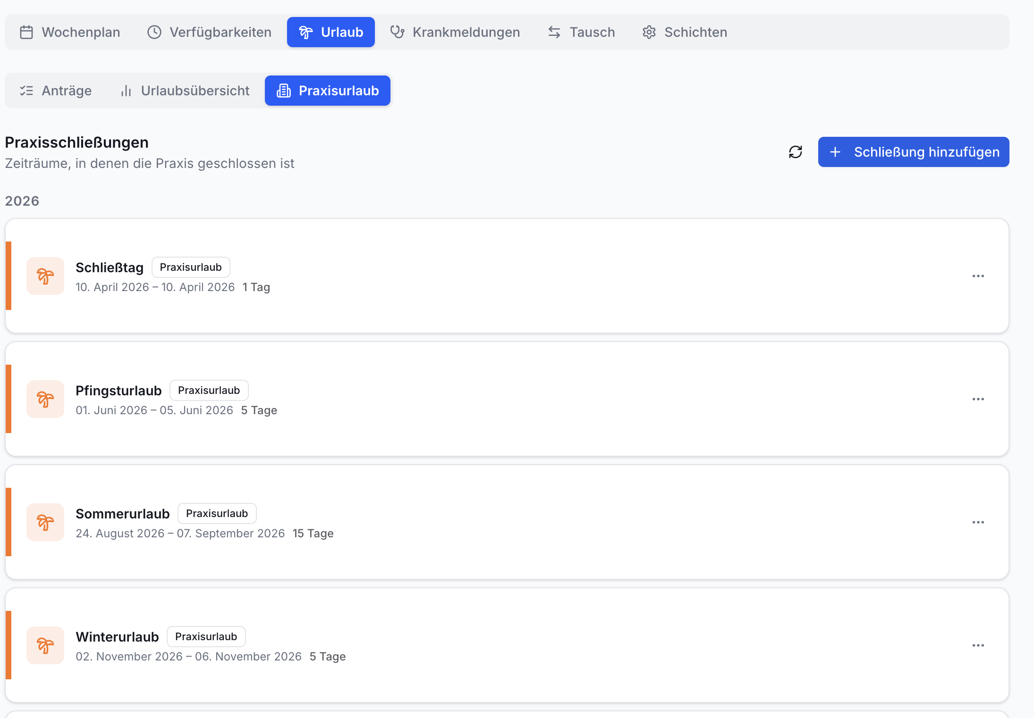Click the 2026 year heading
The height and width of the screenshot is (718, 1034).
[x=22, y=201]
